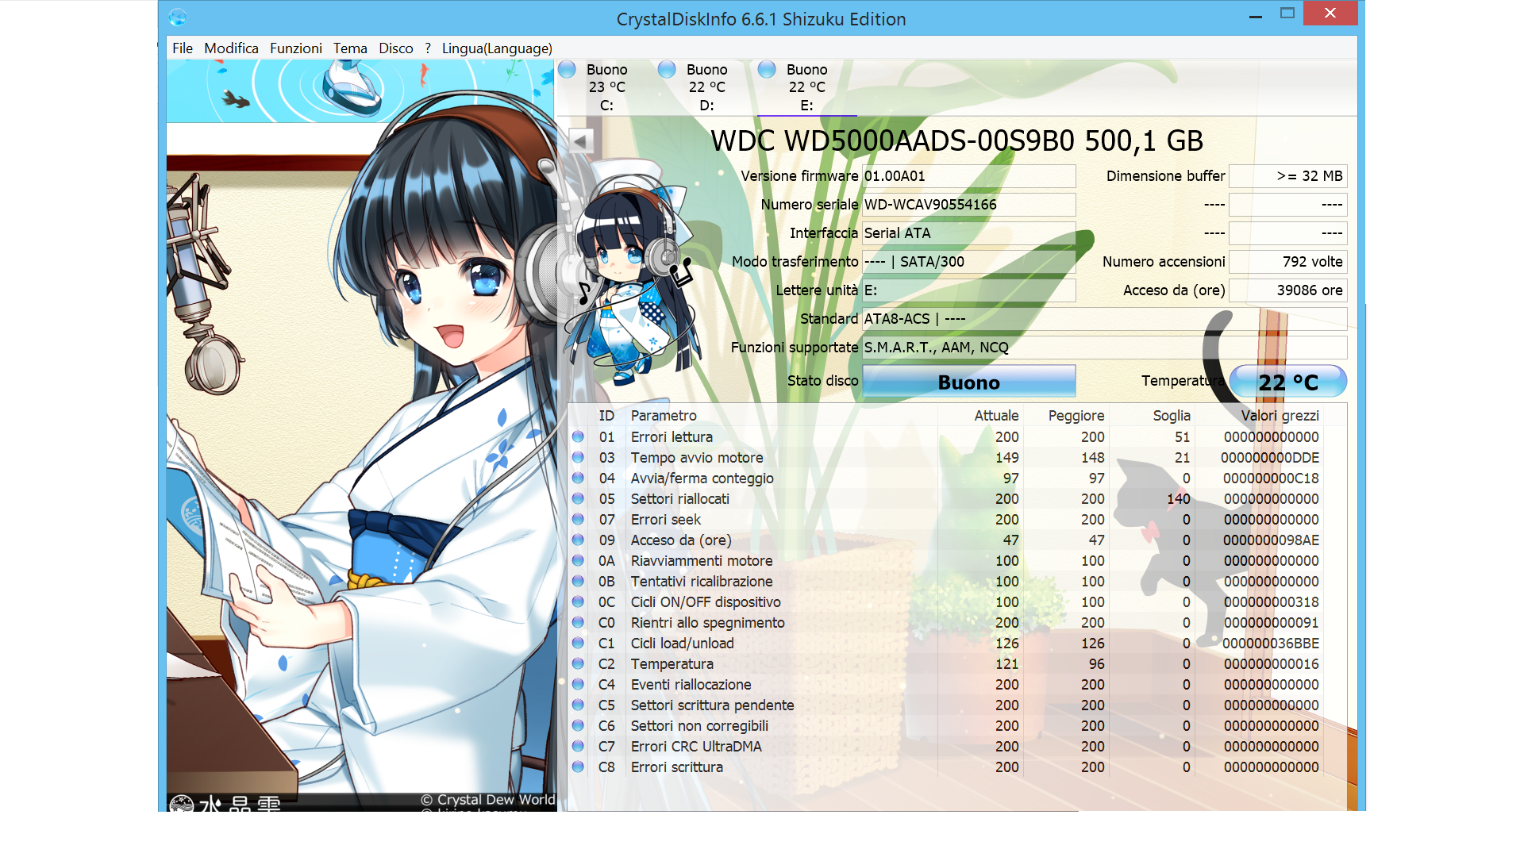This screenshot has width=1524, height=857.
Task: Close the CrystalDiskInfo window
Action: 1330,13
